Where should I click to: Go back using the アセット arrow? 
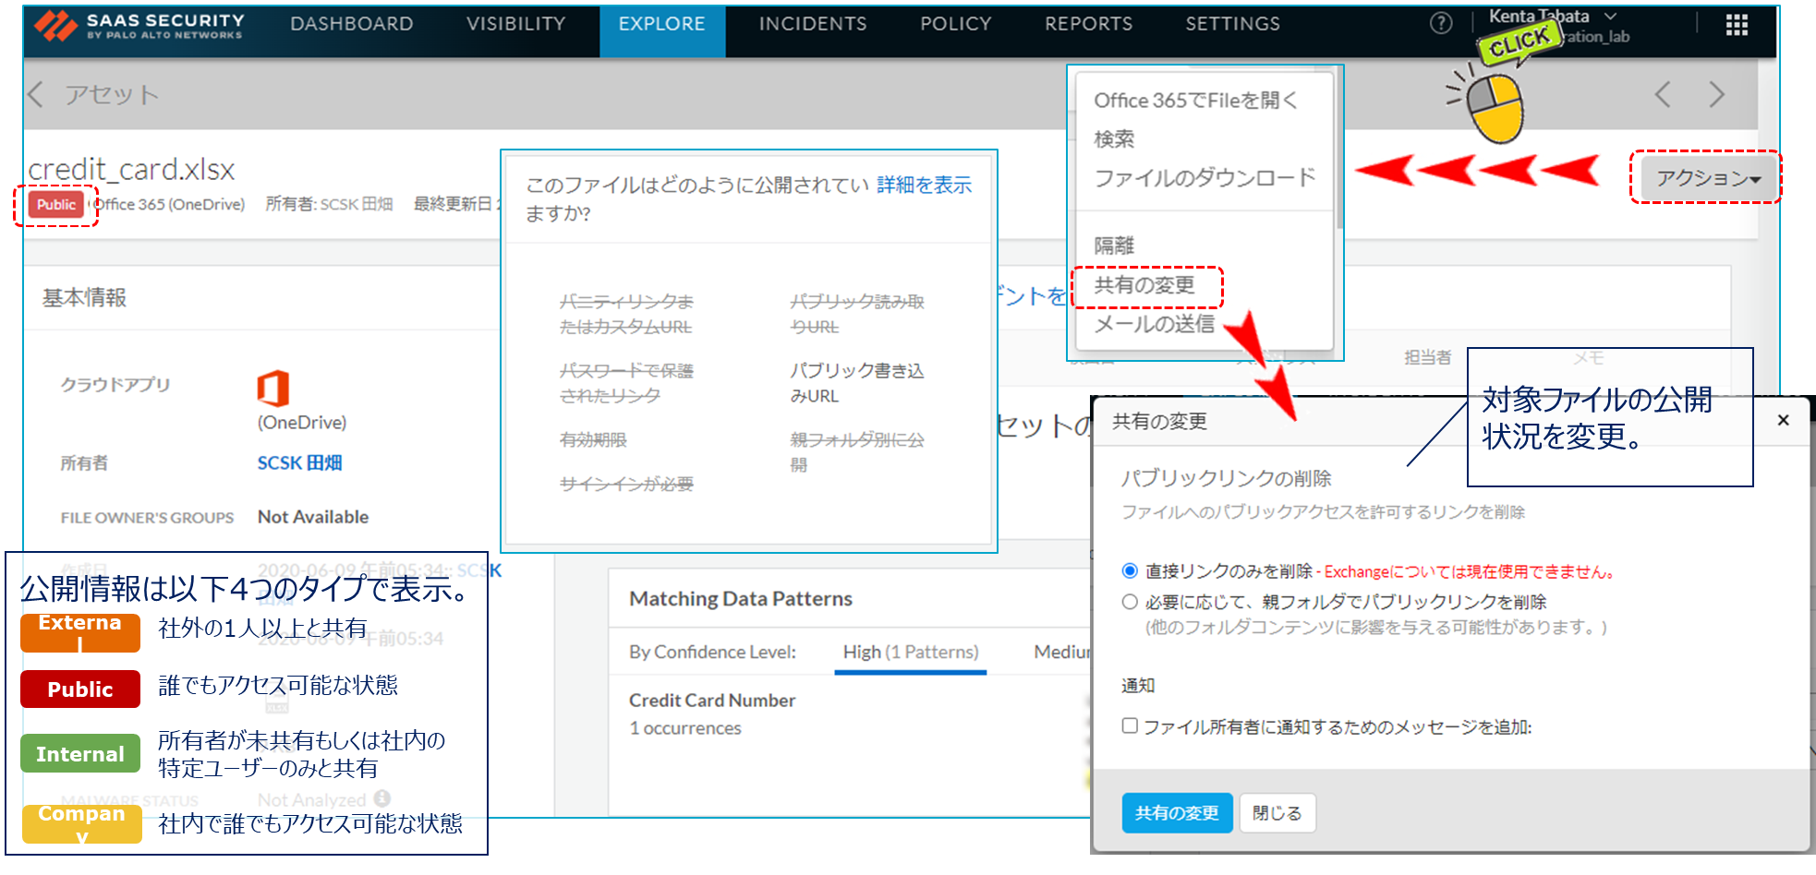[x=37, y=94]
